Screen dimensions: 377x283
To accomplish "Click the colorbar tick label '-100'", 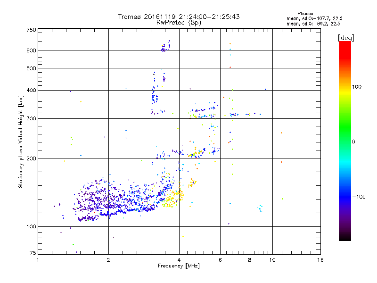I will click(x=359, y=197).
